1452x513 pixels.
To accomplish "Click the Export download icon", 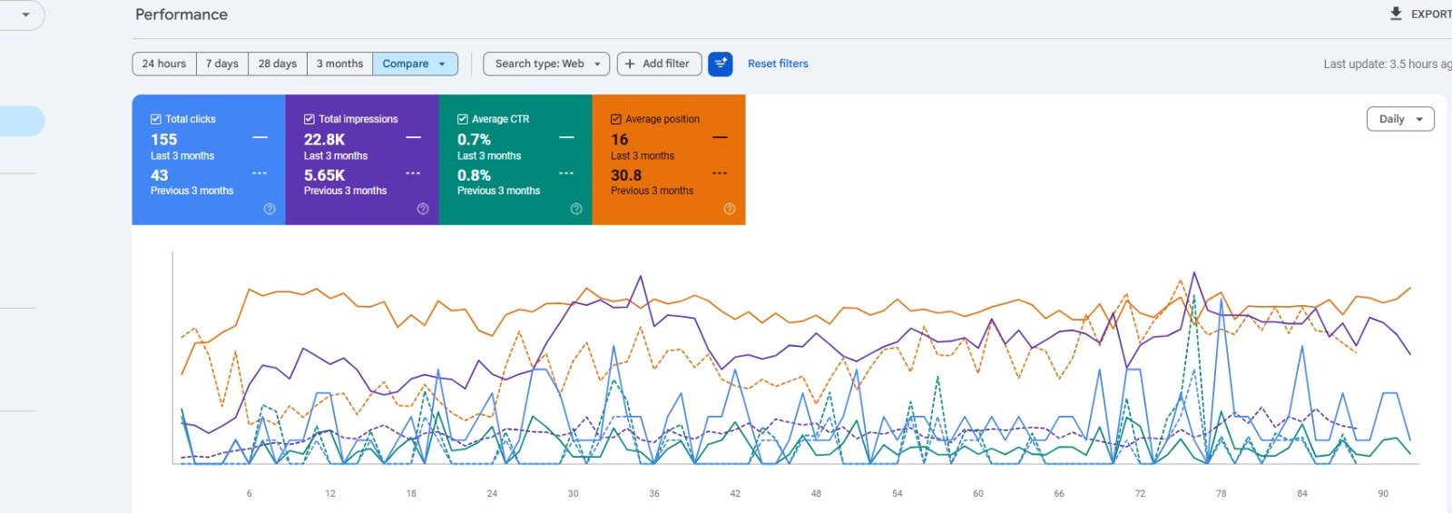I will point(1396,14).
